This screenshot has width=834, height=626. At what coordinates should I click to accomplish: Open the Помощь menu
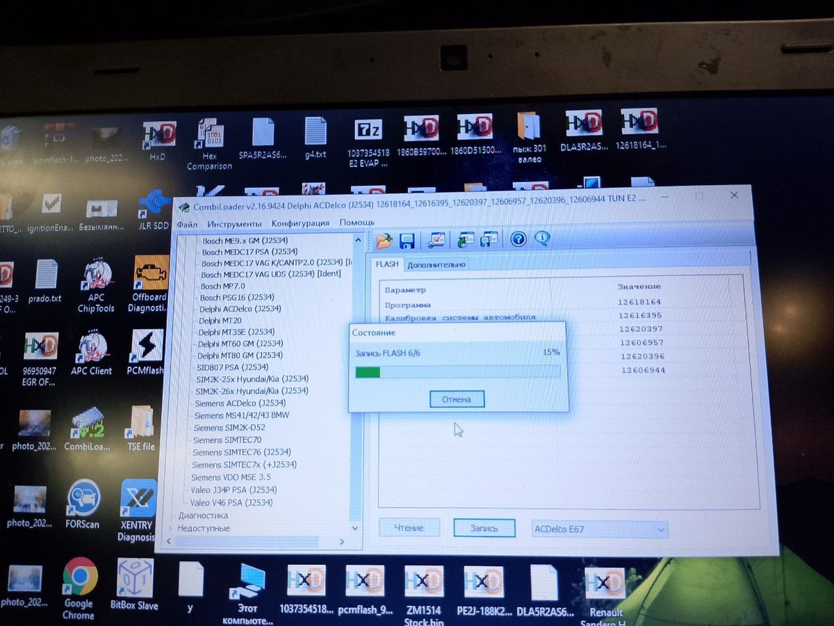pos(357,223)
